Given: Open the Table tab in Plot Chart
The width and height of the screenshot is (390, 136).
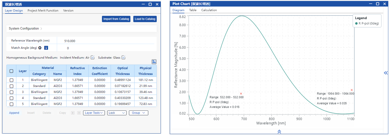Looking at the screenshot, I should click(x=193, y=10).
